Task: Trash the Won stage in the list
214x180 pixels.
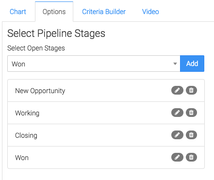Action: pyautogui.click(x=191, y=157)
